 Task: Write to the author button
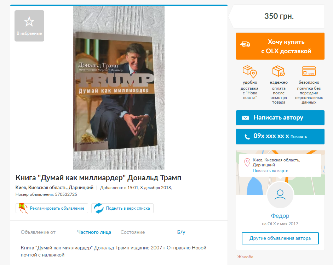click(280, 118)
